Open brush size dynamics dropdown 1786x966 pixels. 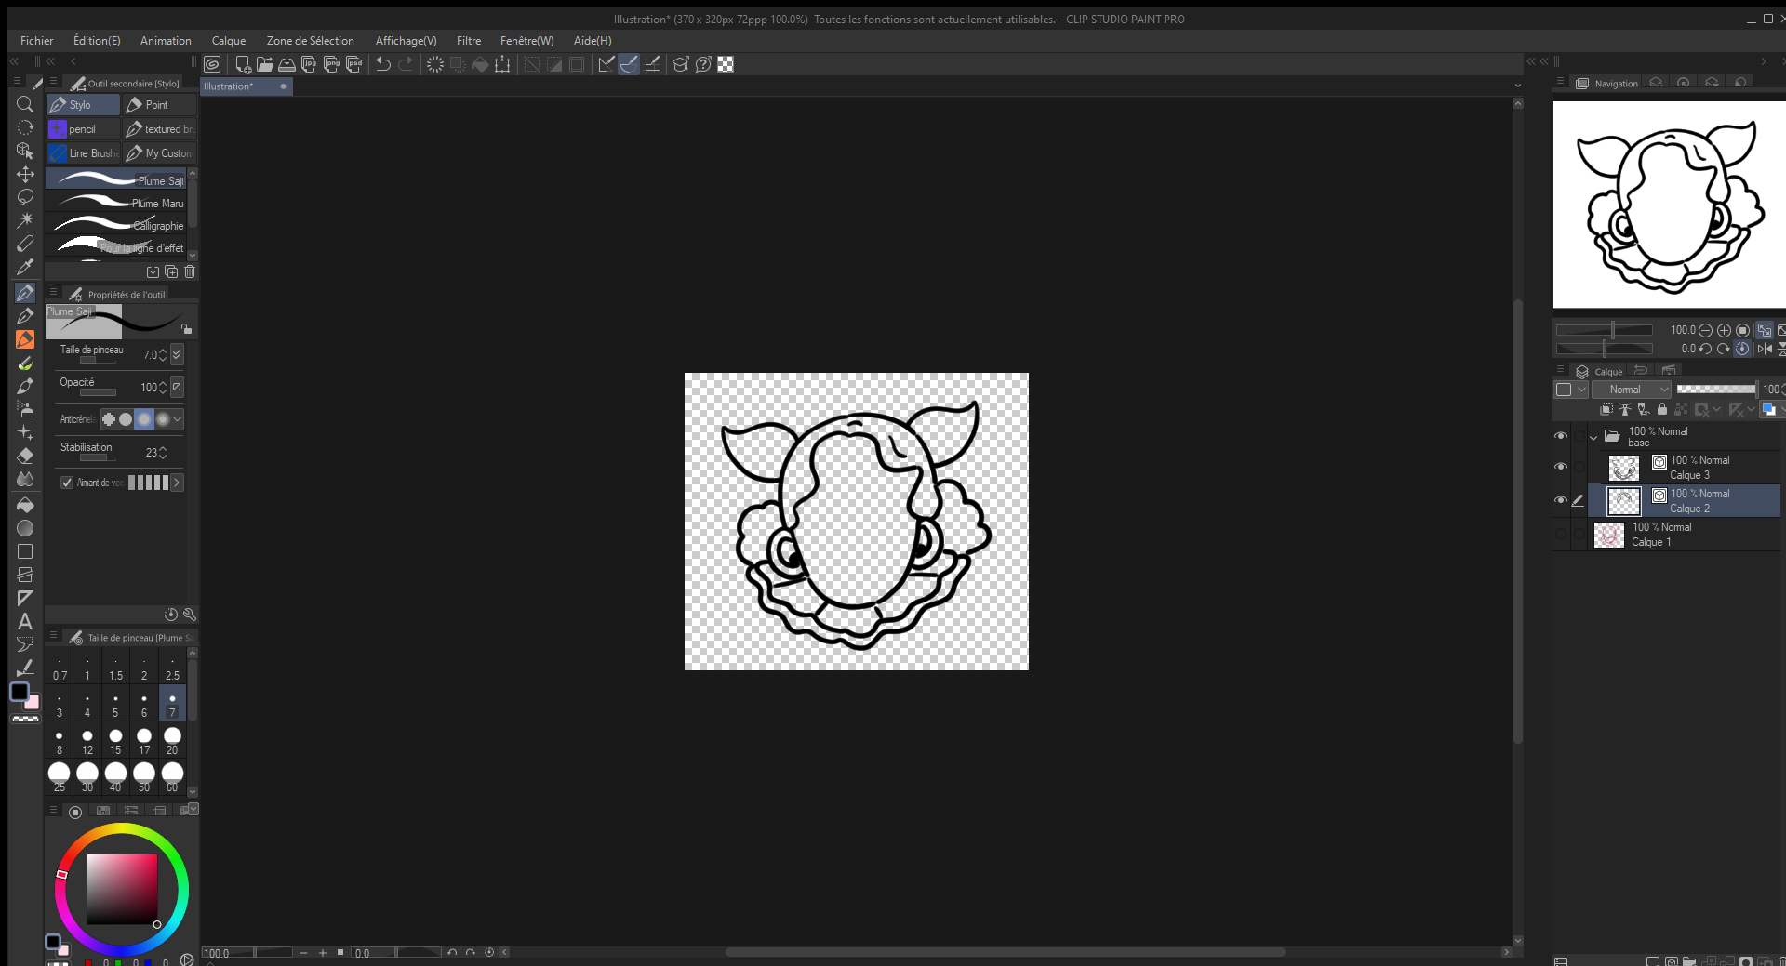pyautogui.click(x=177, y=354)
